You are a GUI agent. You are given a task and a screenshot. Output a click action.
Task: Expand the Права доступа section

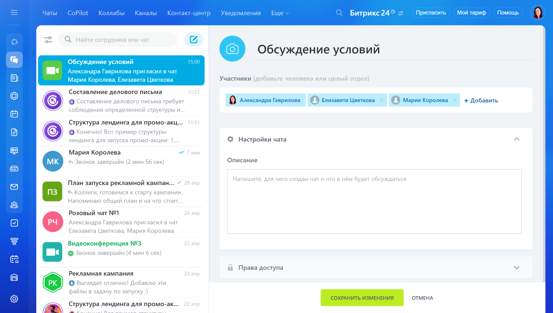click(516, 268)
